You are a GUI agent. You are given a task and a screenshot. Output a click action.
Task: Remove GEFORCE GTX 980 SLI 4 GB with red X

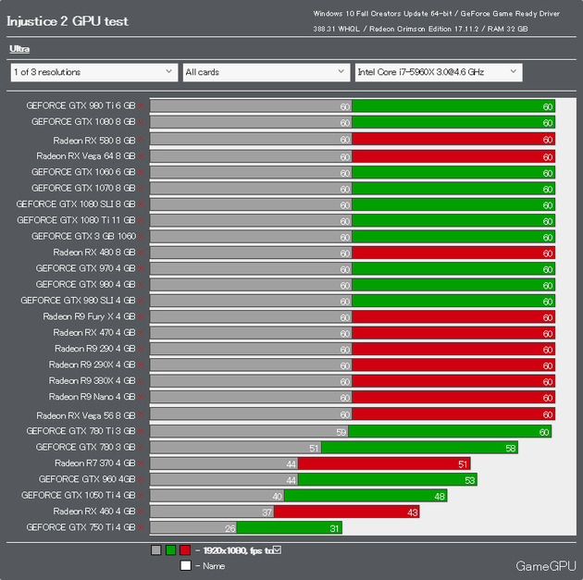[x=141, y=301]
